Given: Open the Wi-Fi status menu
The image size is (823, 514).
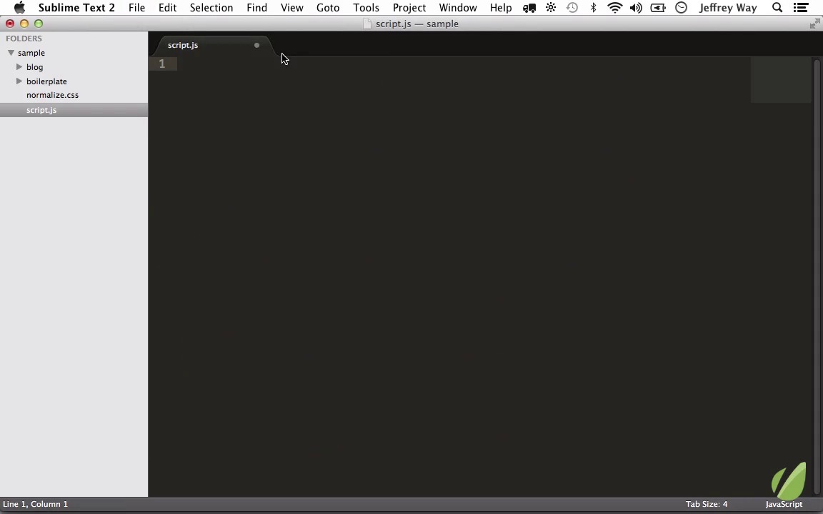Looking at the screenshot, I should click(x=614, y=8).
